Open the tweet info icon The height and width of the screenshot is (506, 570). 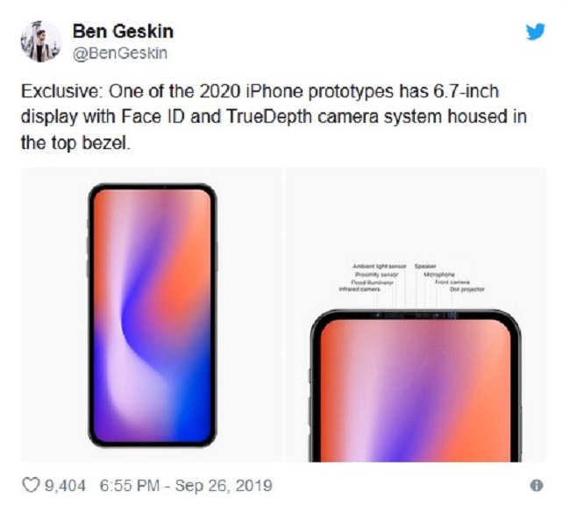(537, 486)
